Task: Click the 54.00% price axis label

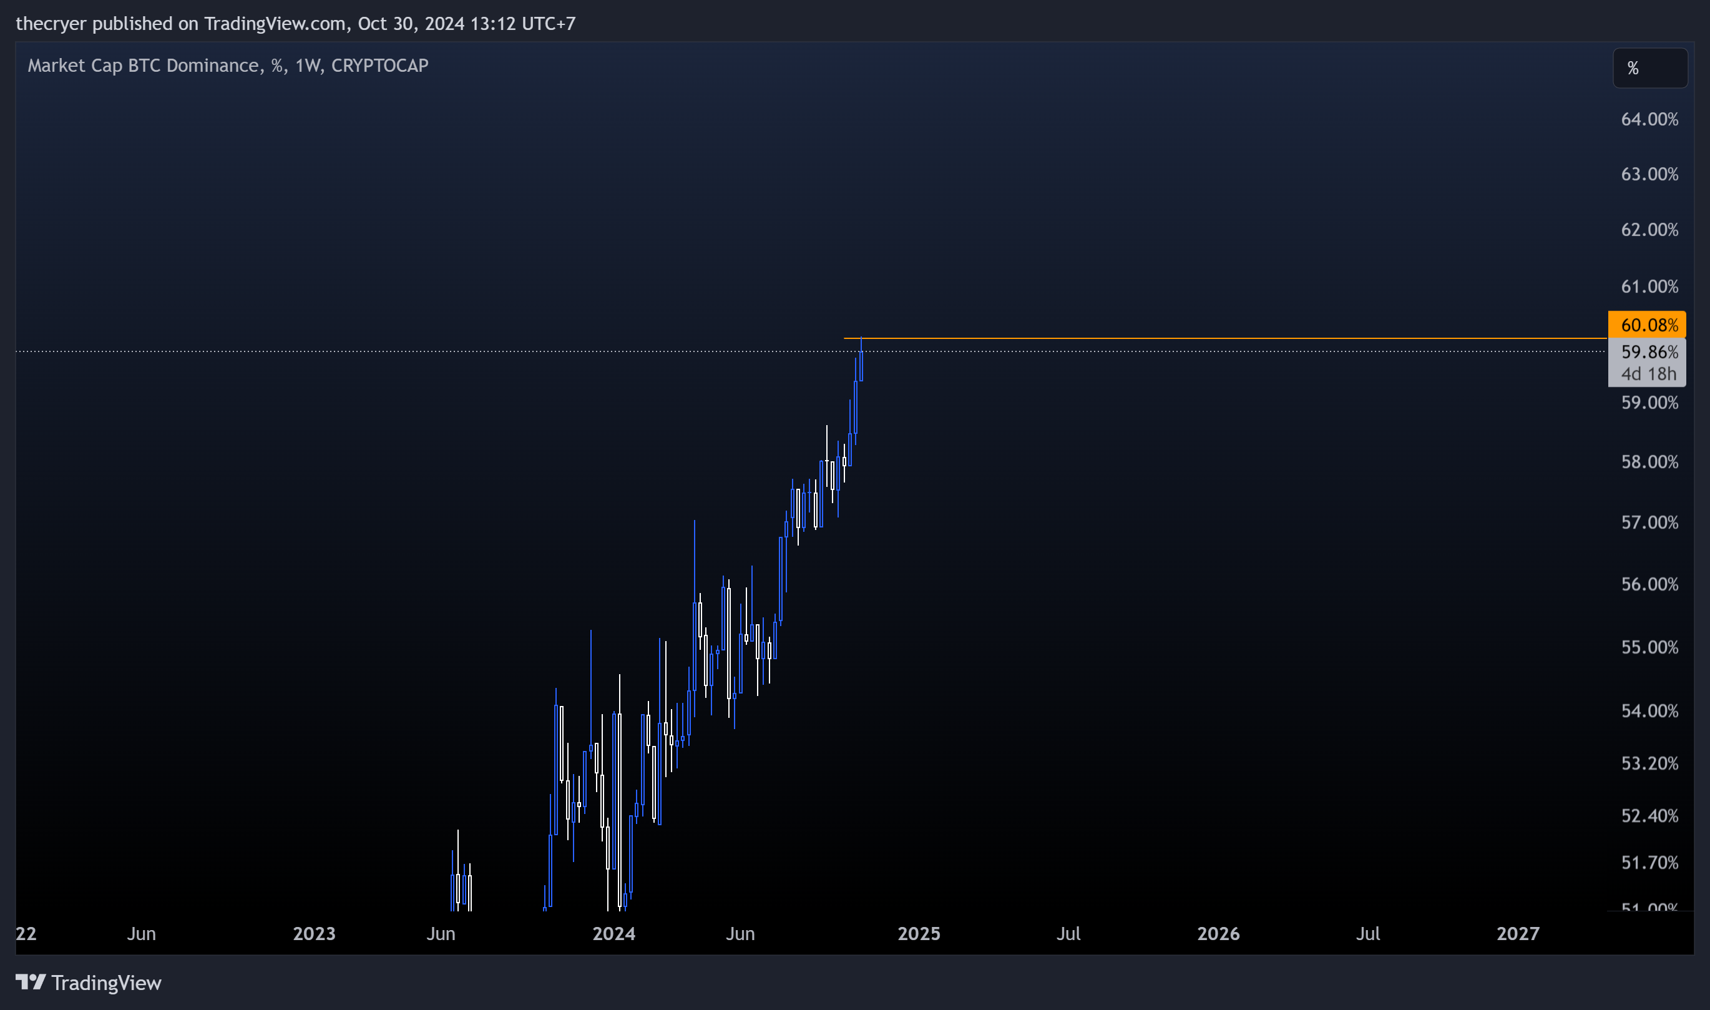Action: click(1649, 711)
